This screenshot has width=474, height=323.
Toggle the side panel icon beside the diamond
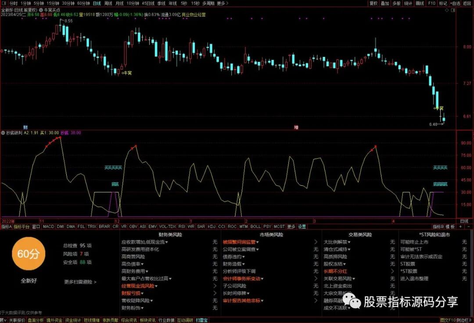453,10
